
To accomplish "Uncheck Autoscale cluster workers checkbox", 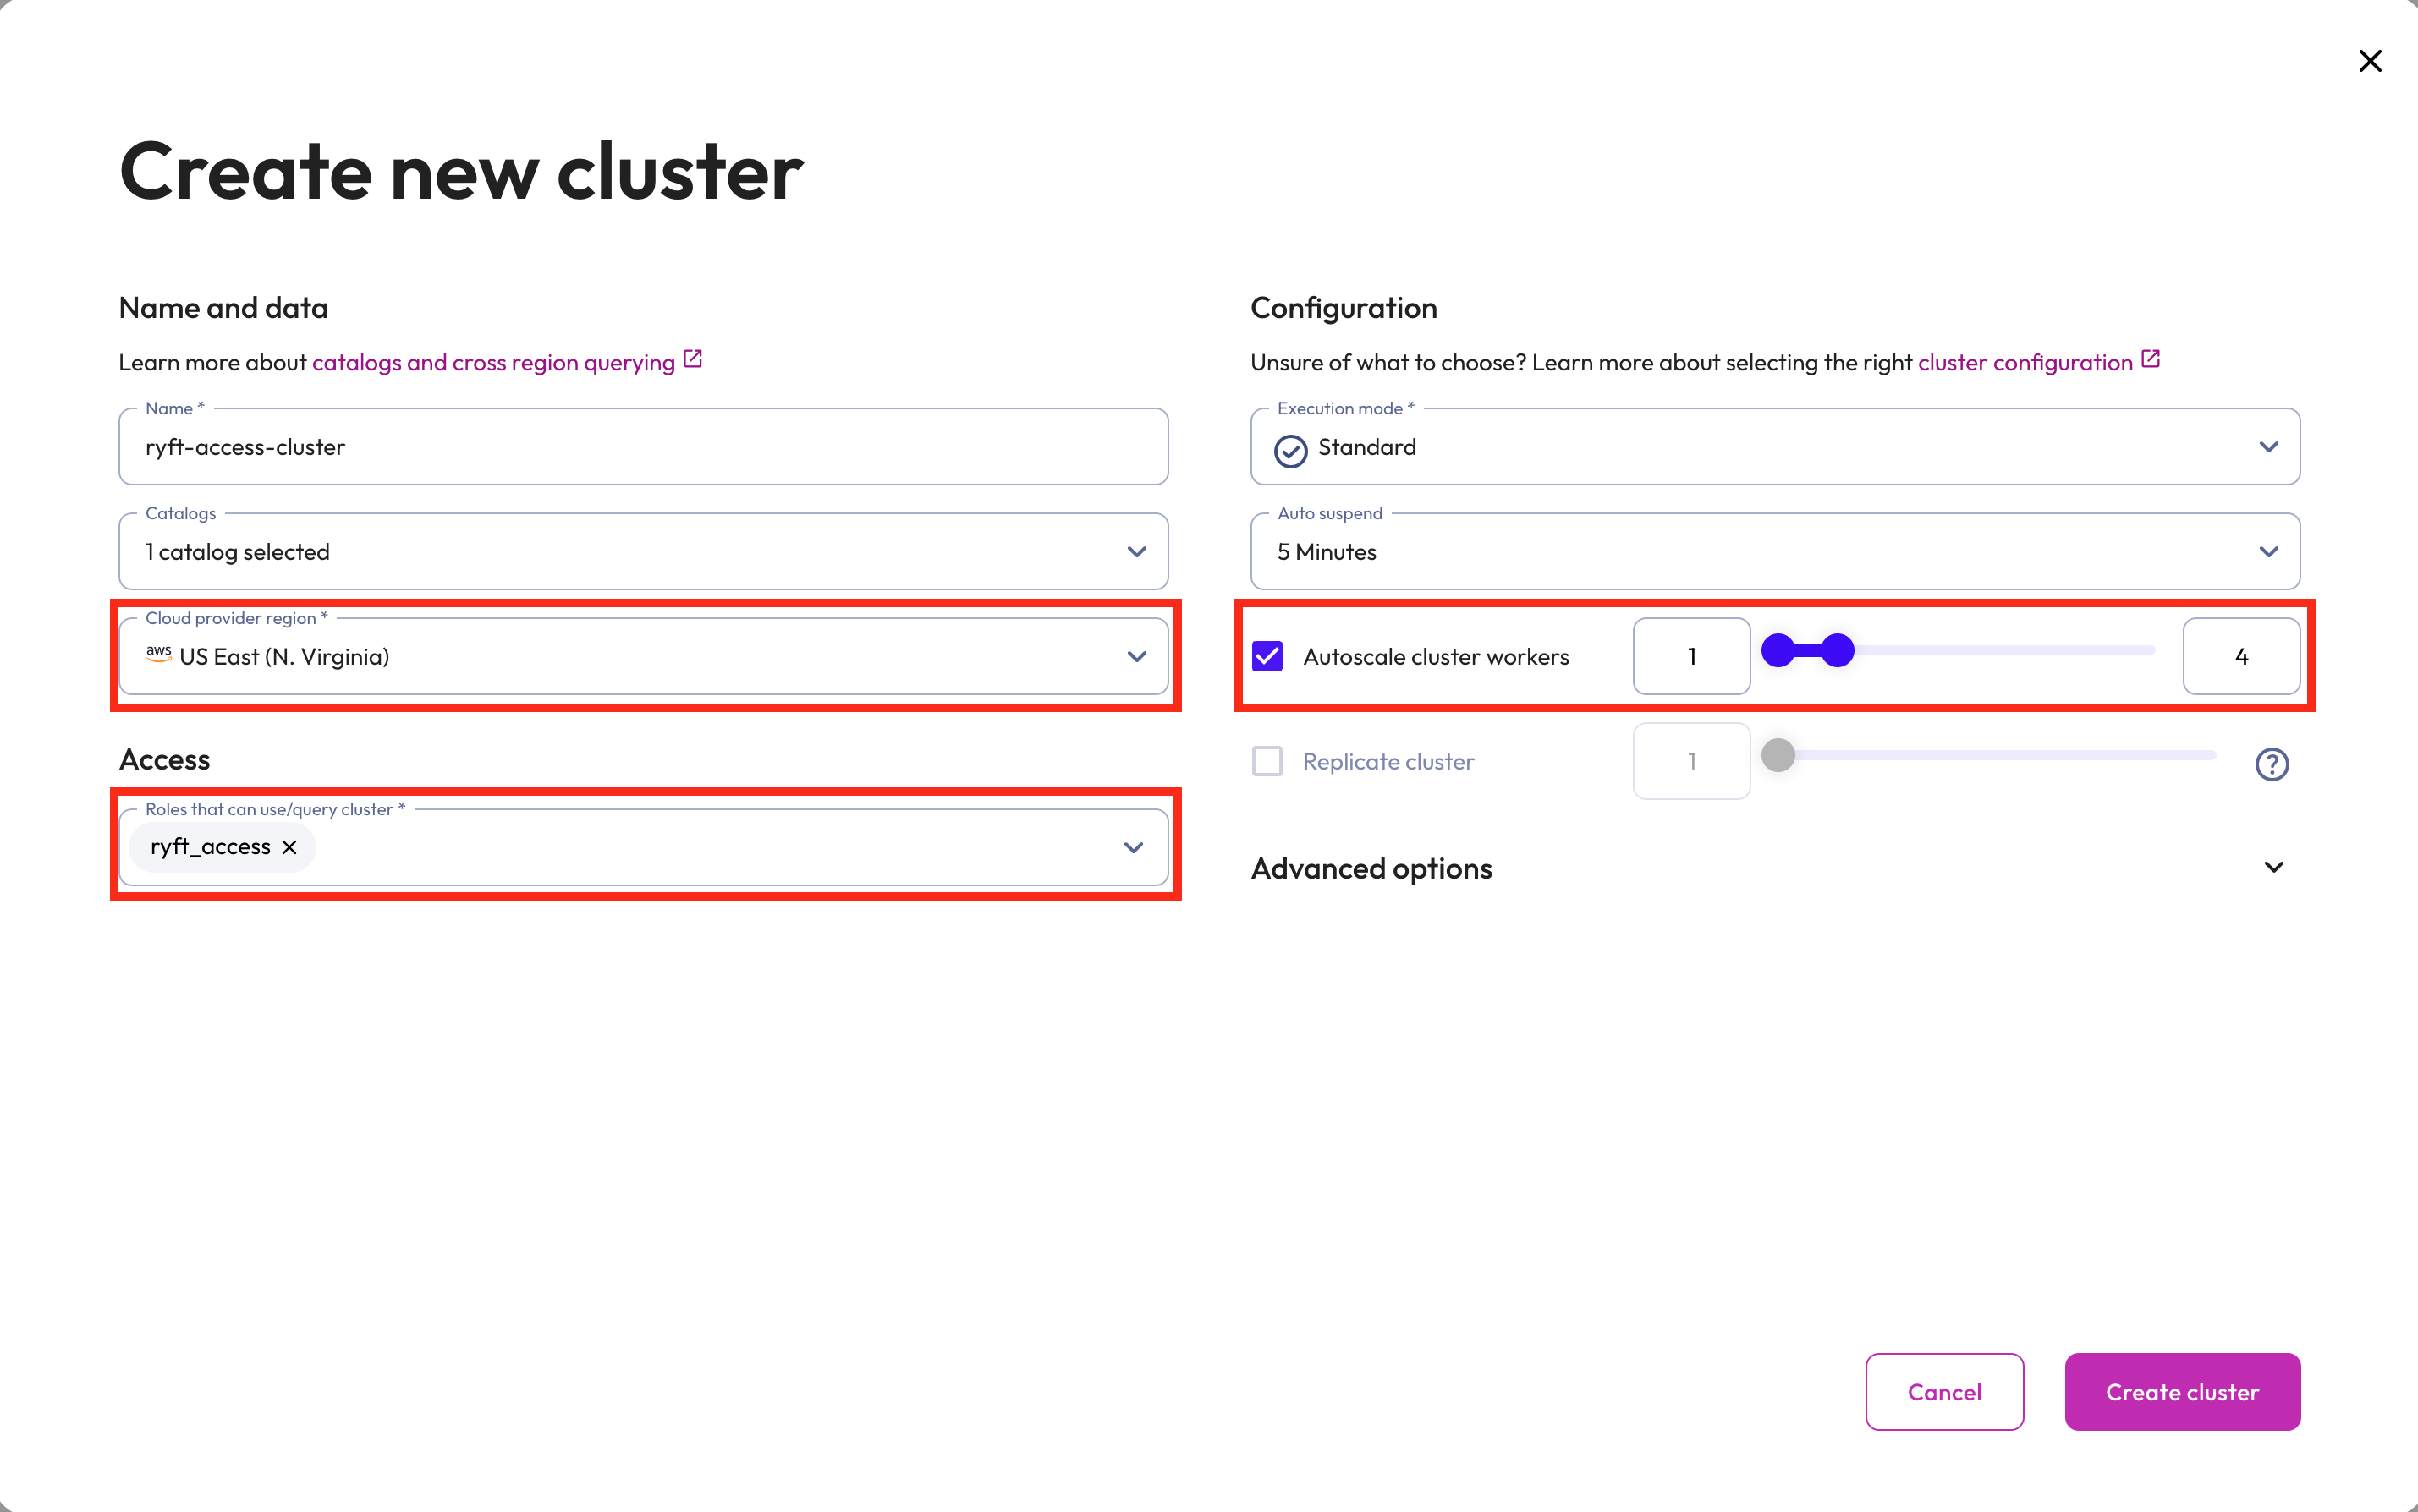I will pos(1267,656).
